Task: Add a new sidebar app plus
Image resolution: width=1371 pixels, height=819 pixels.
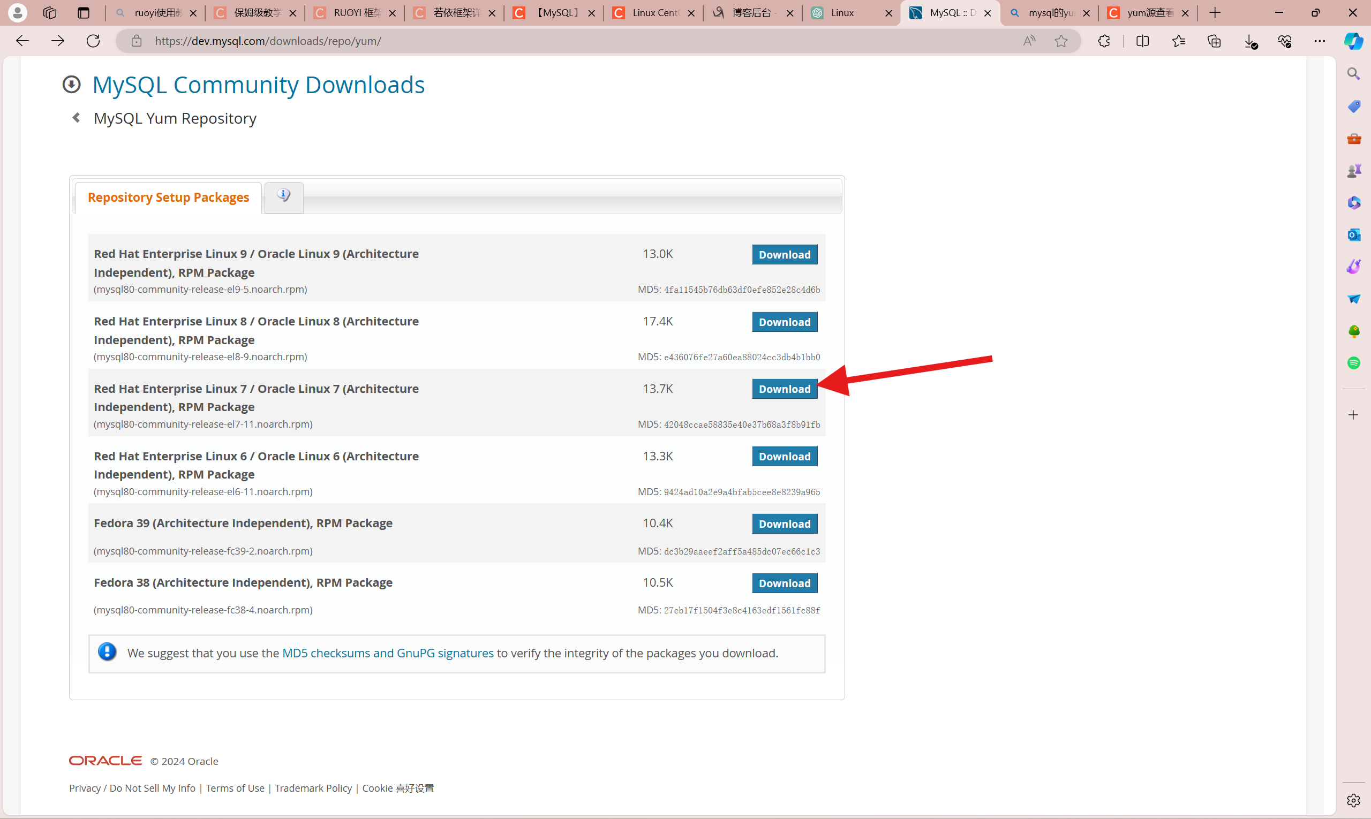Action: [x=1353, y=415]
